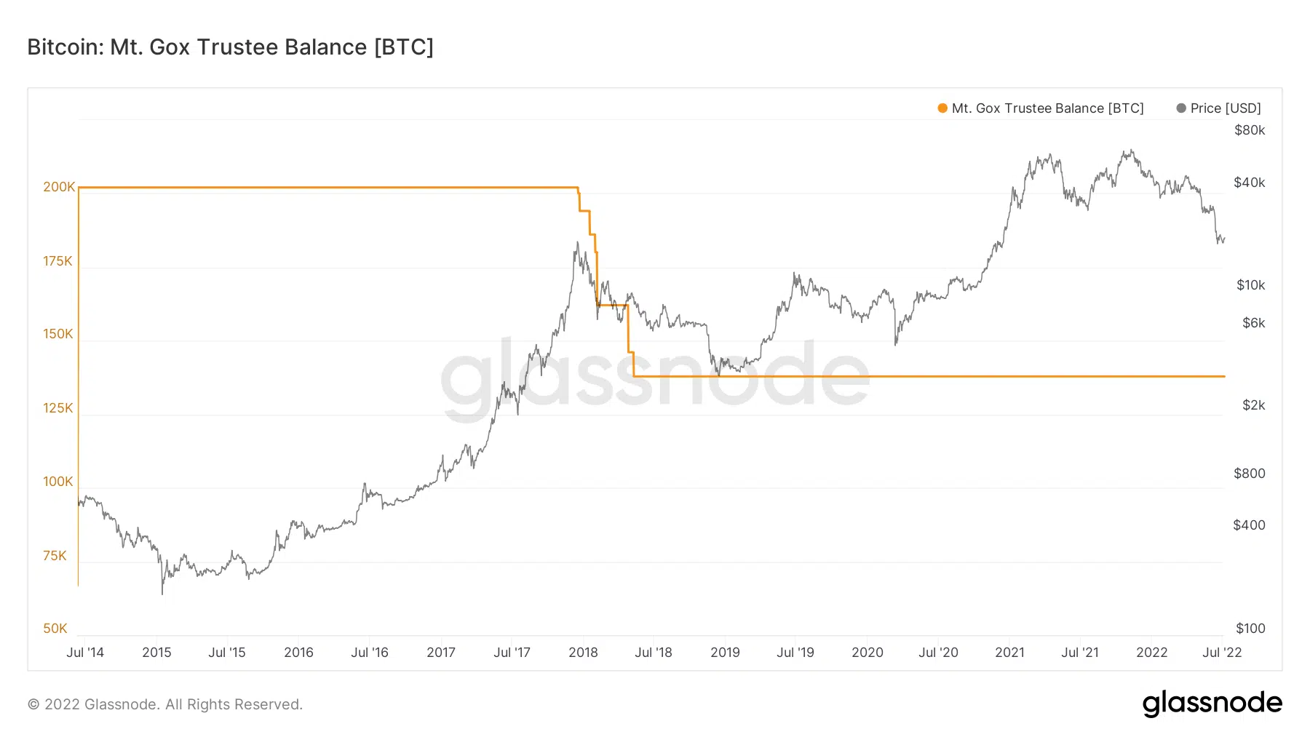Click the chart title text
Viewport: 1310px width, 737px height.
230,47
